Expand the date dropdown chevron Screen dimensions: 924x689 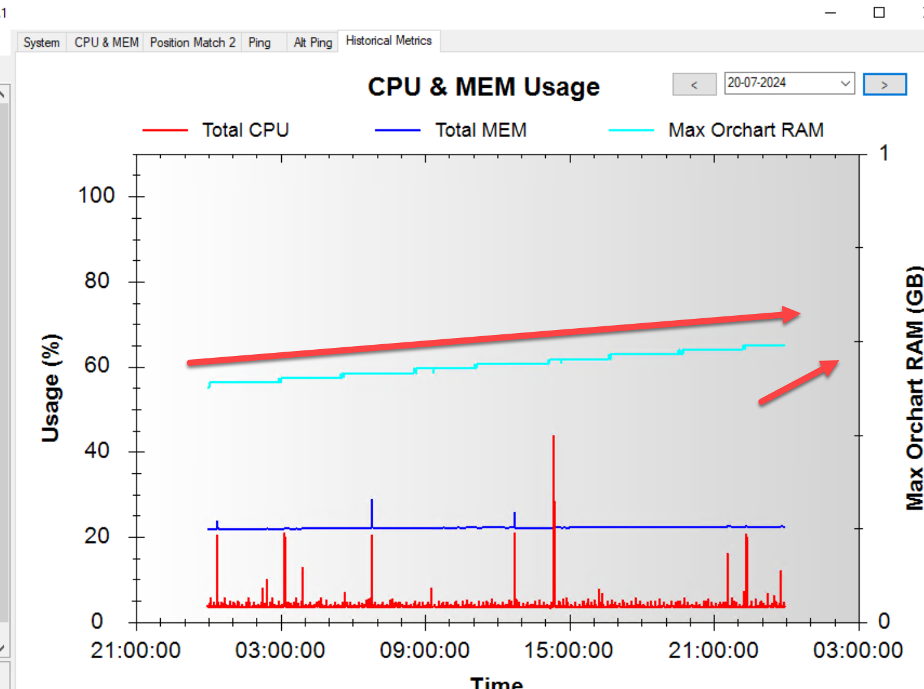pos(845,83)
